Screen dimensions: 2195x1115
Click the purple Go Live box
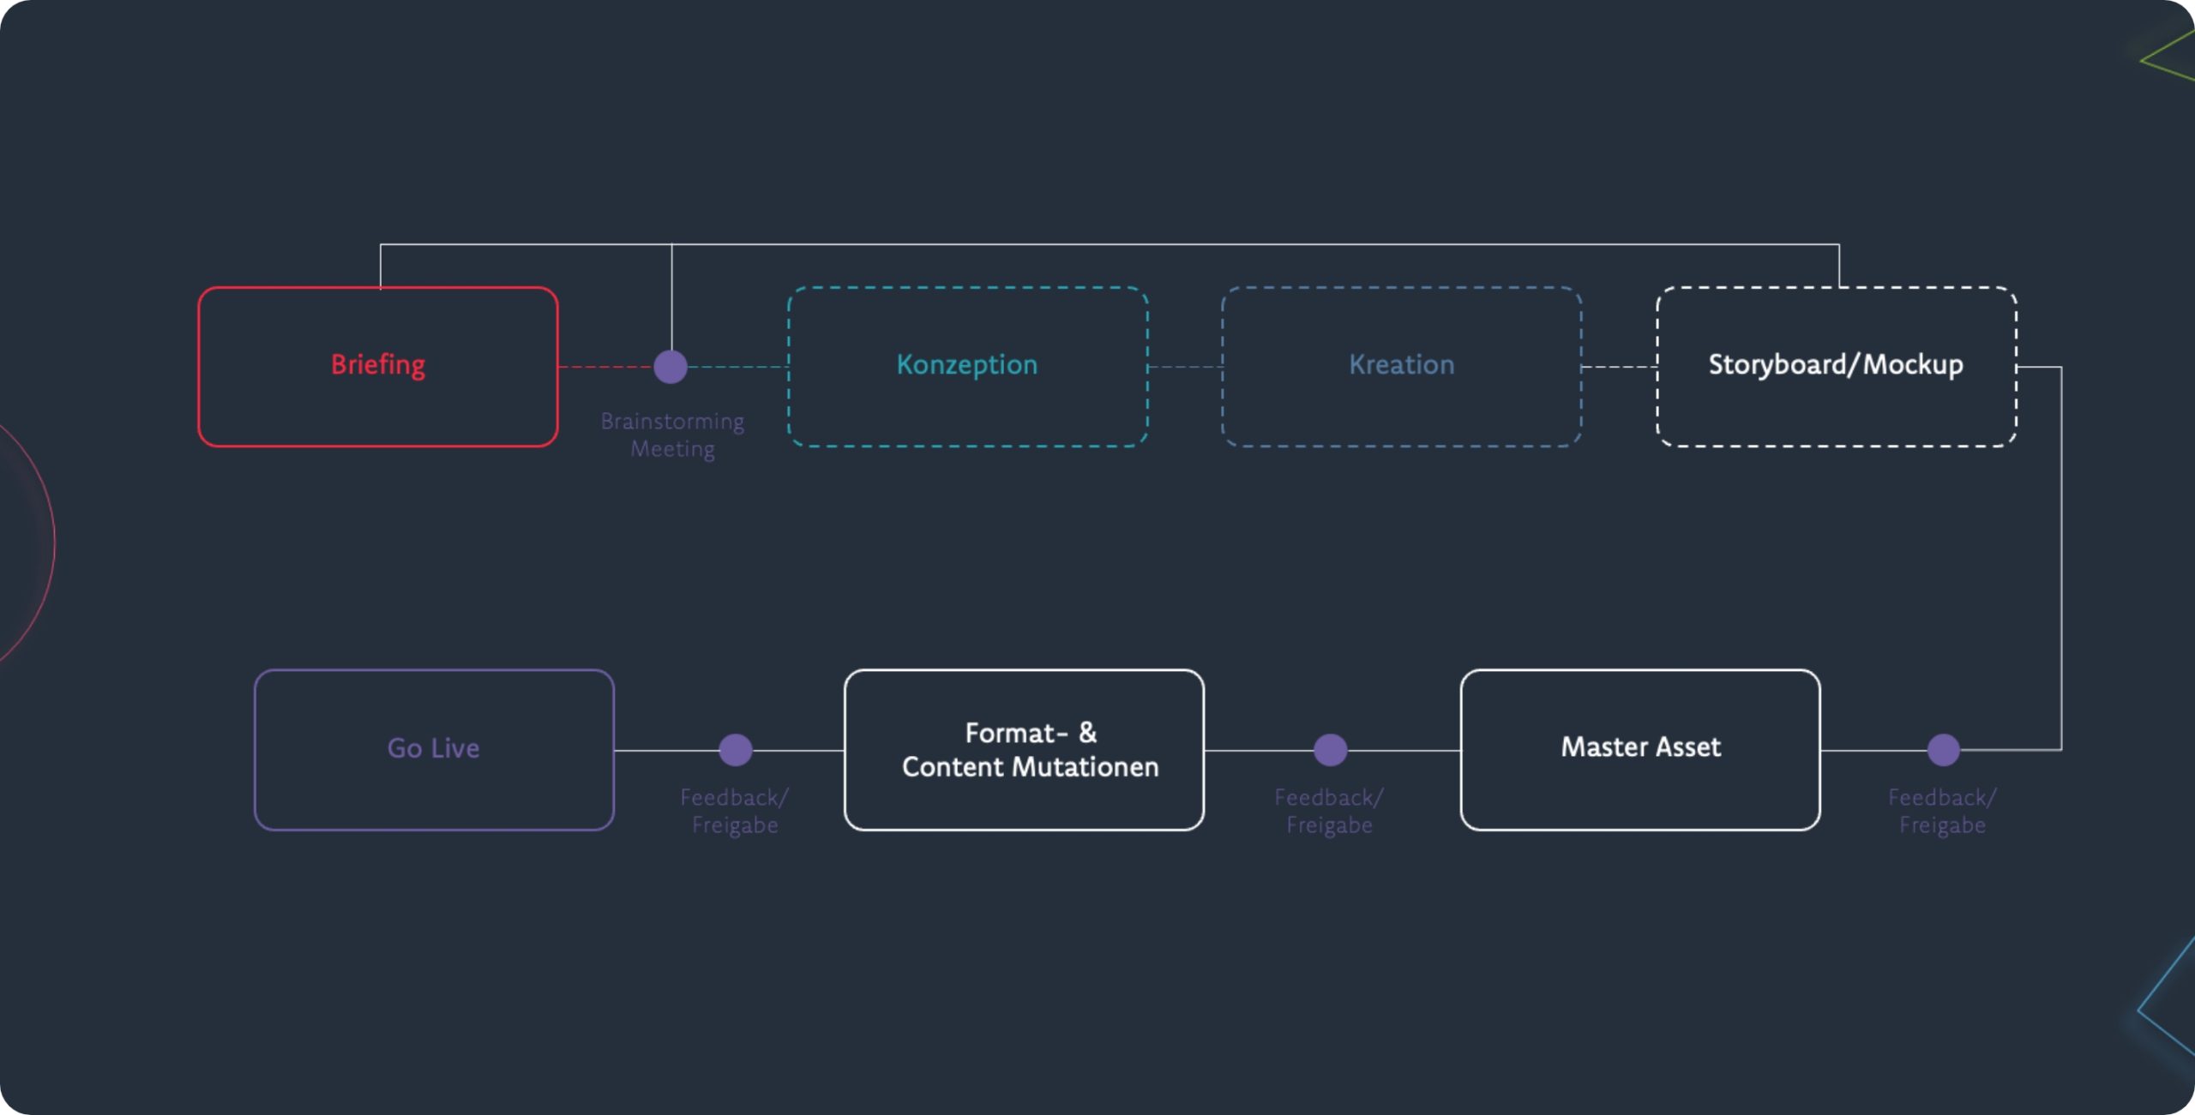(x=434, y=748)
